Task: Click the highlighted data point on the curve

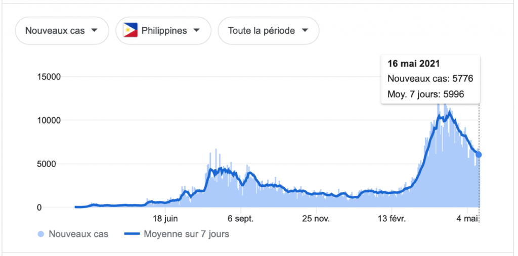Action: (x=479, y=155)
